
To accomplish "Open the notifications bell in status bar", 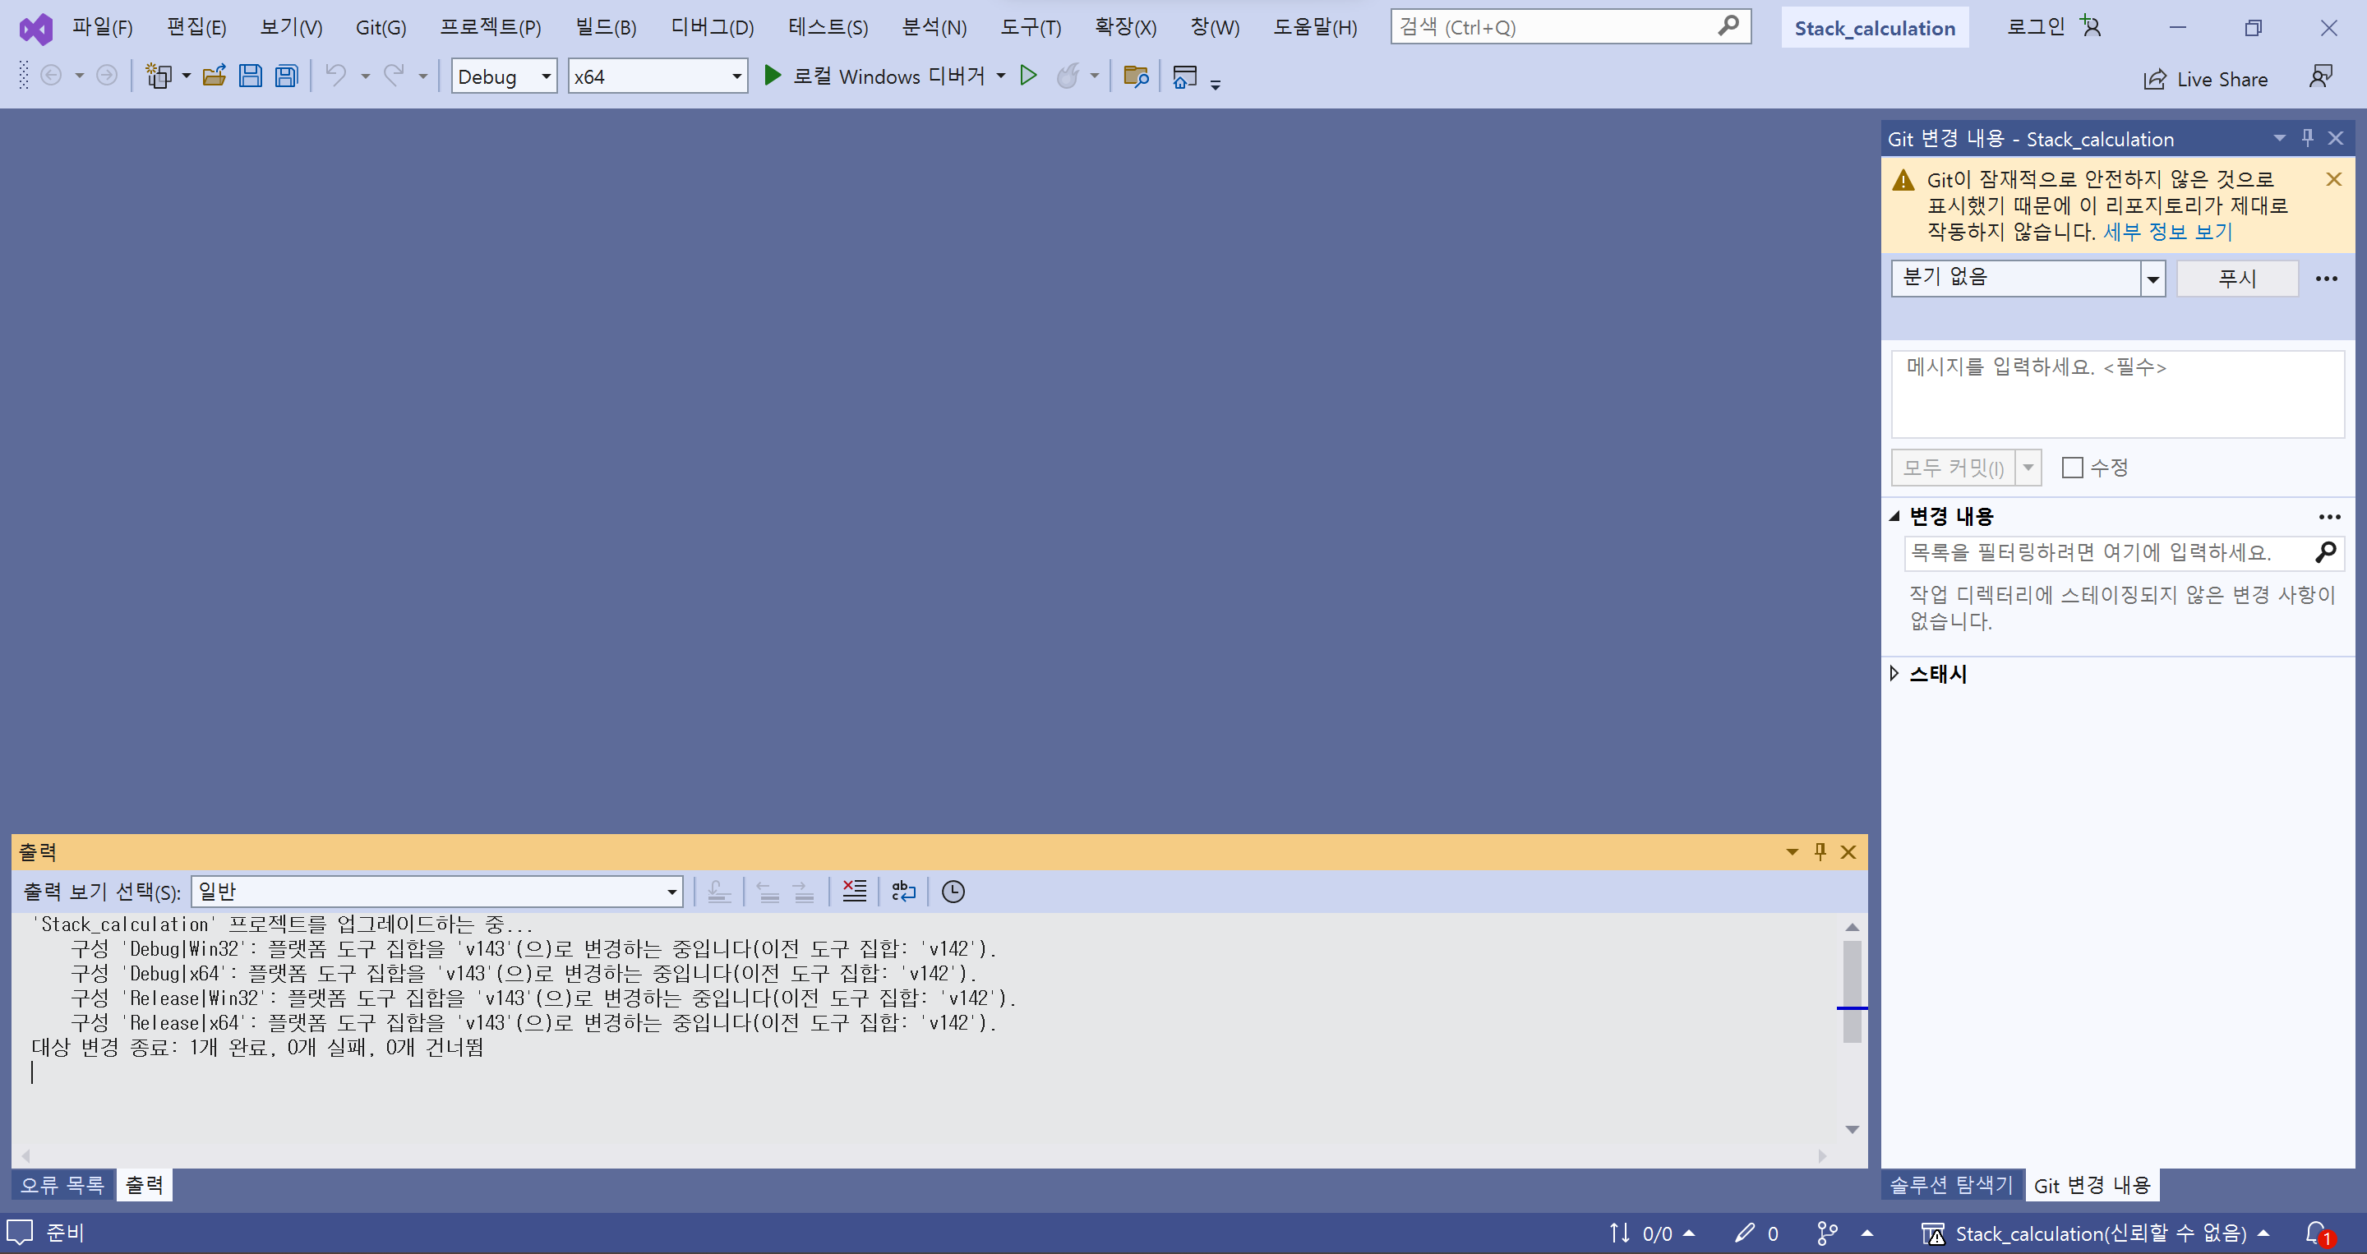I will click(2315, 1233).
